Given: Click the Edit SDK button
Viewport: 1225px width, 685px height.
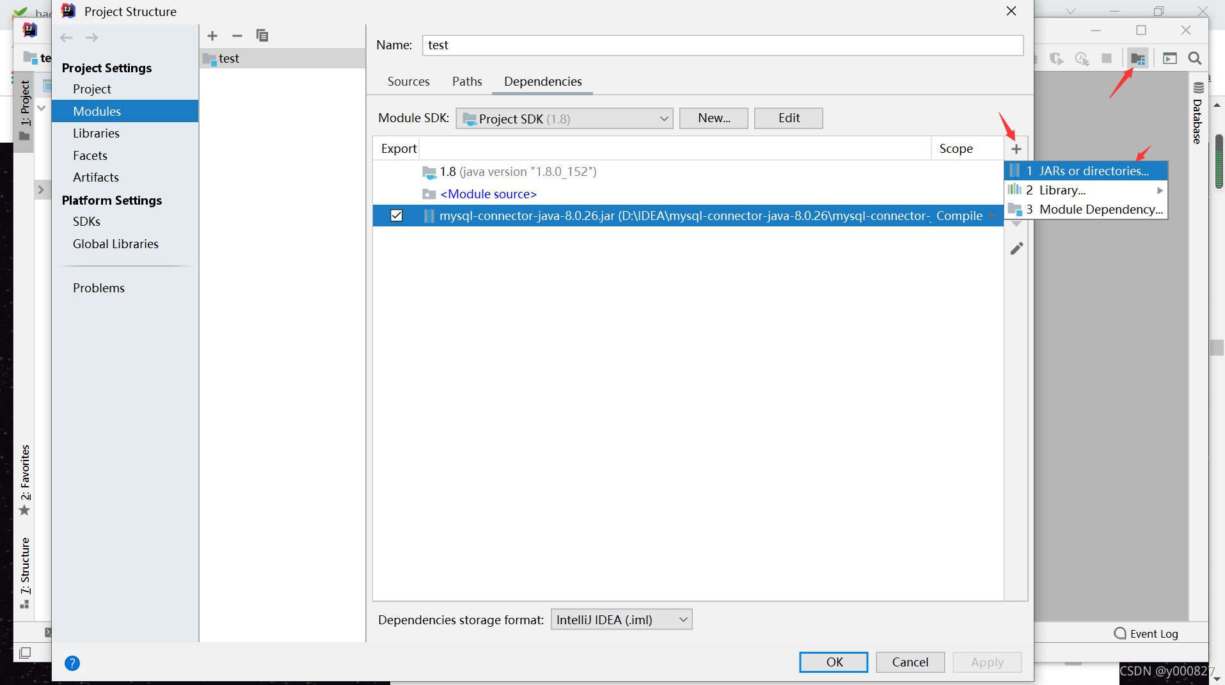Looking at the screenshot, I should 789,118.
